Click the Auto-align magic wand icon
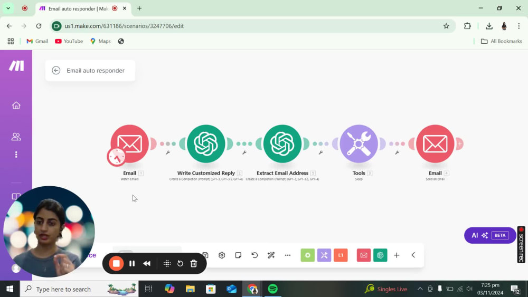The width and height of the screenshot is (528, 297). point(271,255)
